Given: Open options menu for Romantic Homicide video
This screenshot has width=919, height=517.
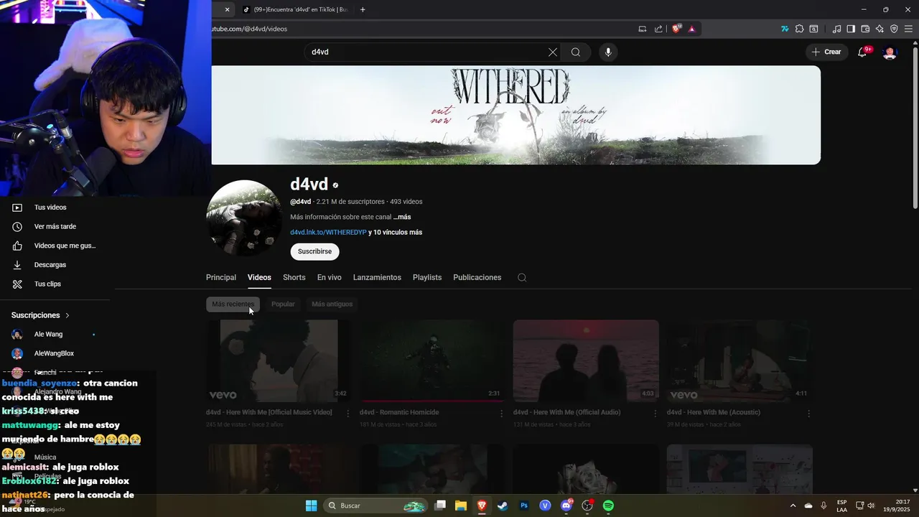Looking at the screenshot, I should point(502,414).
